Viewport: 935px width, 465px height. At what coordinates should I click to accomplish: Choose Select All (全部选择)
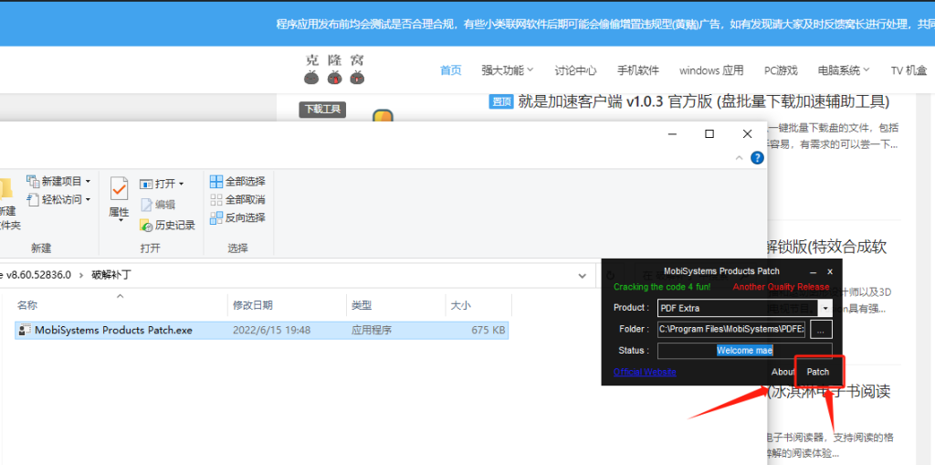(x=237, y=182)
